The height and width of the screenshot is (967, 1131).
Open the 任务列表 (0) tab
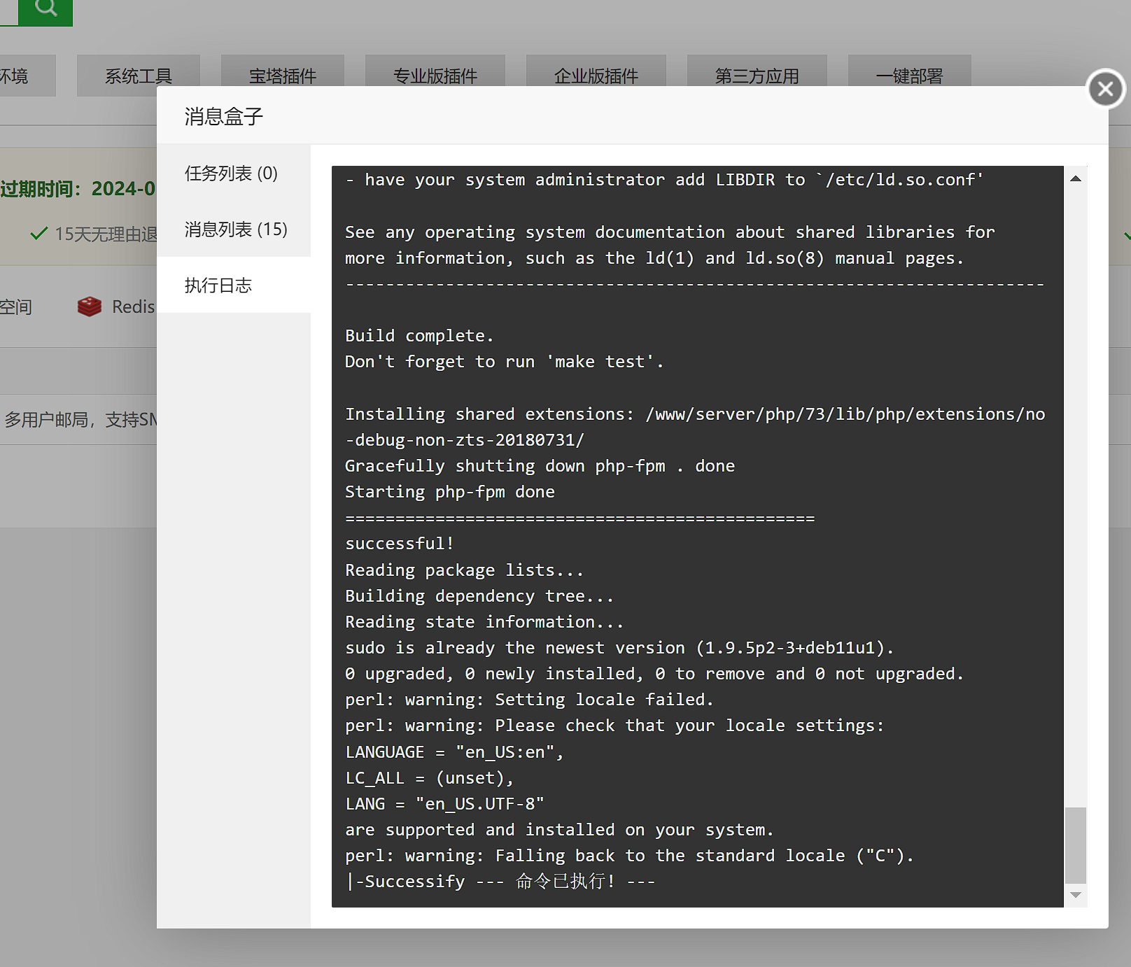234,173
